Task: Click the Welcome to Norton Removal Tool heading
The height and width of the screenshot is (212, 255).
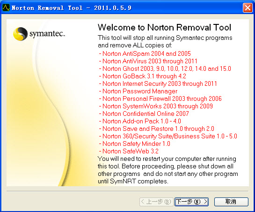Action: click(x=164, y=27)
